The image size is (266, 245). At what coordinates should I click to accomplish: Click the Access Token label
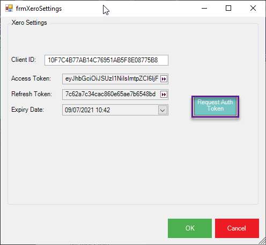[x=31, y=78]
